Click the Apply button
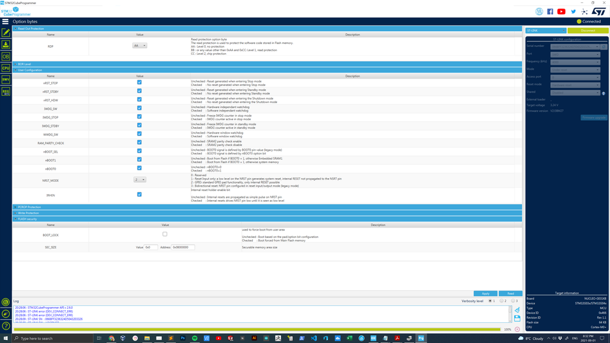This screenshot has width=610, height=343. [x=485, y=294]
